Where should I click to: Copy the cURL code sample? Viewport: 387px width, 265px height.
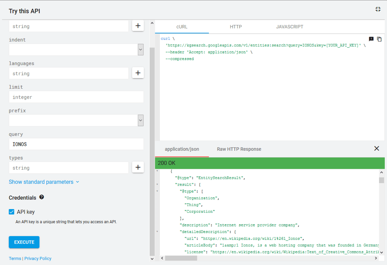(379, 39)
